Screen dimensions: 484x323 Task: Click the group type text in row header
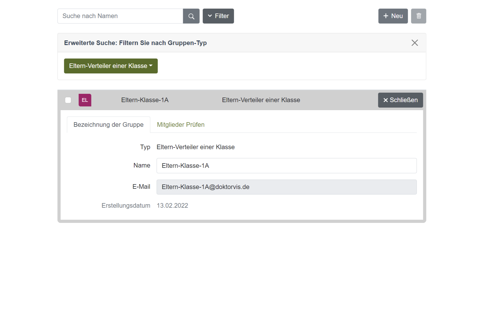pyautogui.click(x=261, y=100)
